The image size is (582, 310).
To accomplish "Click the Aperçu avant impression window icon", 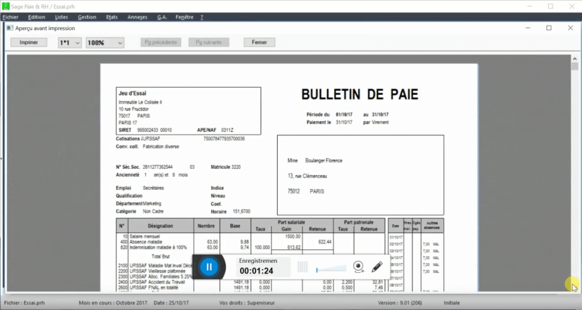I will (x=10, y=28).
